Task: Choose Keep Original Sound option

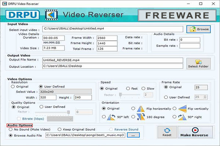Action: 59,130
